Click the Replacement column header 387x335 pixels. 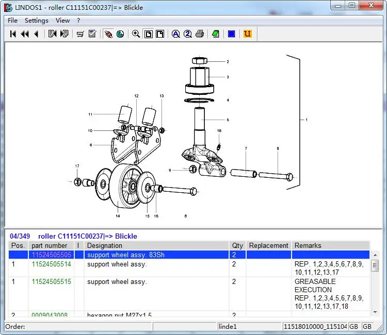pos(268,245)
